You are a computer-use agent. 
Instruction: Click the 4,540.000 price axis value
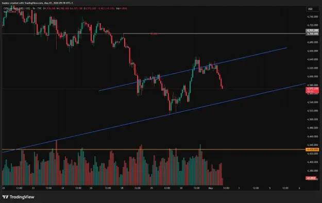(313, 102)
